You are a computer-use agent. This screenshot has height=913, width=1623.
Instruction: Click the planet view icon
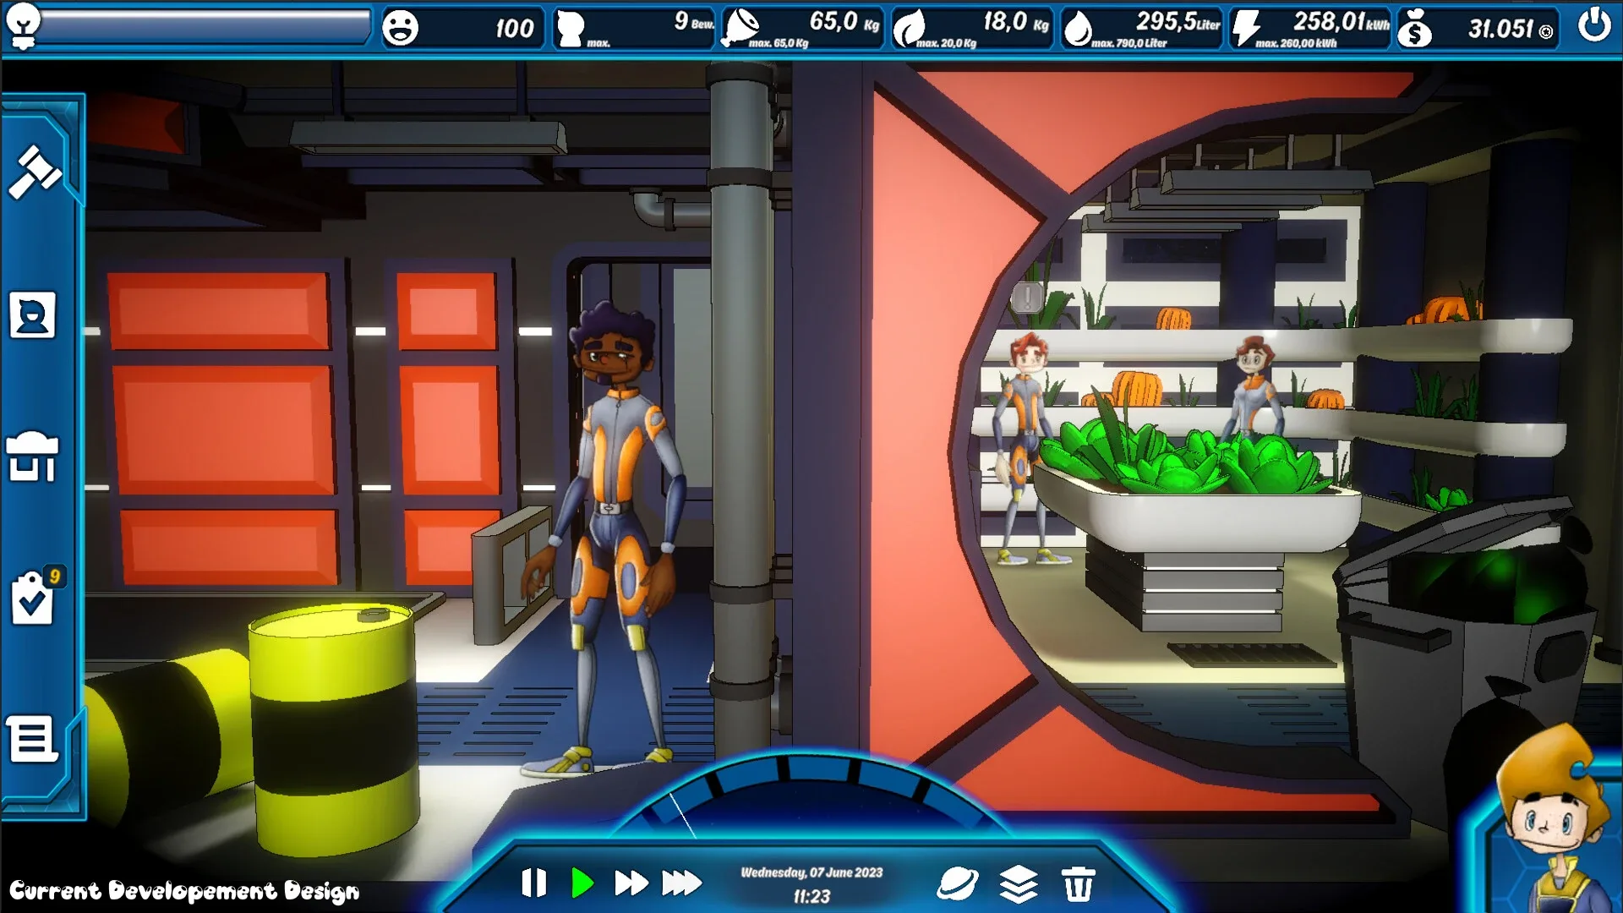point(957,884)
